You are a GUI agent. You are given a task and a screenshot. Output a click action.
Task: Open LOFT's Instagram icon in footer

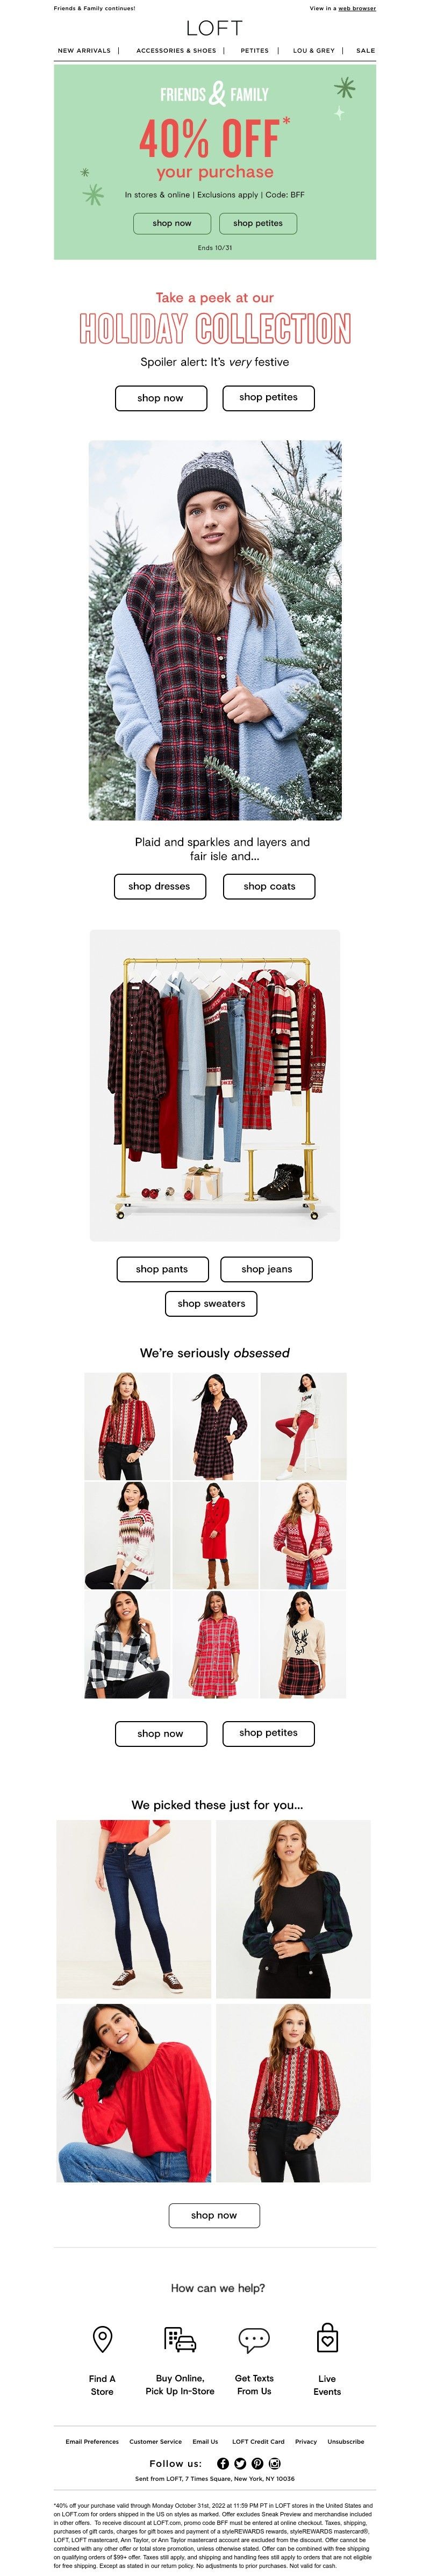[x=274, y=2463]
